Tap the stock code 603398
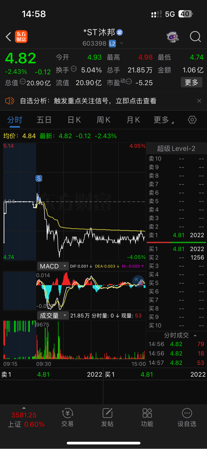The width and height of the screenshot is (207, 449). click(94, 43)
